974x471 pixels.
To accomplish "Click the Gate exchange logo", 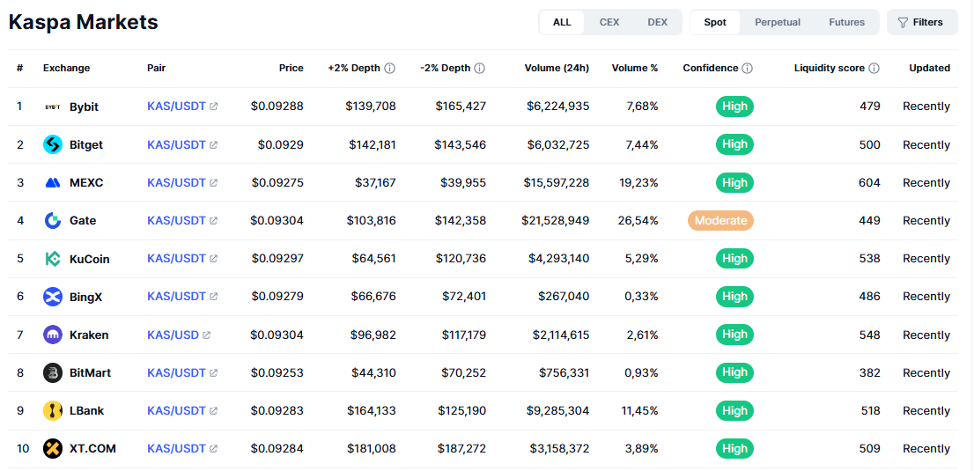I will tap(53, 221).
